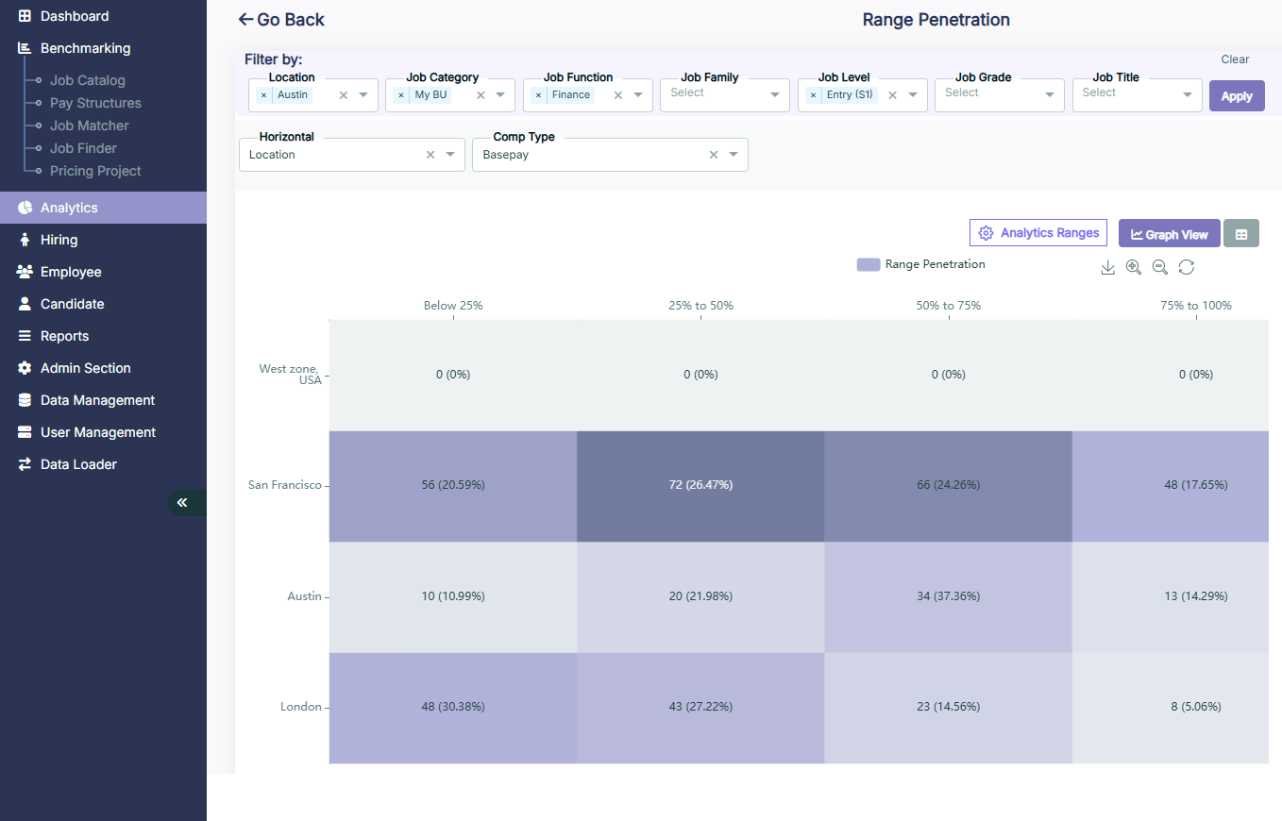Click the Clear link to reset filters
The width and height of the screenshot is (1282, 821).
1235,59
